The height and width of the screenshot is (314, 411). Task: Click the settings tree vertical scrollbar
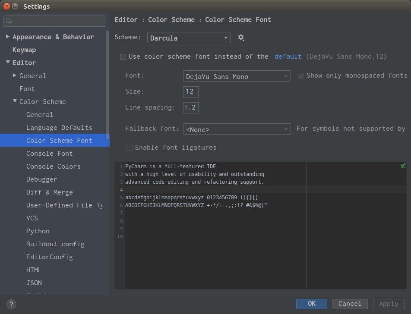107,85
